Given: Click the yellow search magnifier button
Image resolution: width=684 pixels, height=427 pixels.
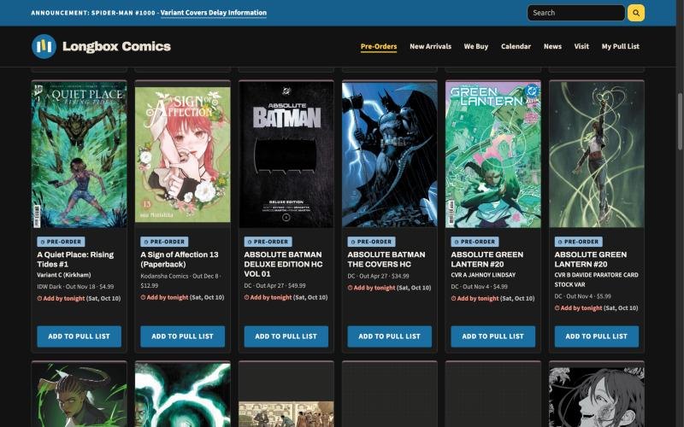Looking at the screenshot, I should pyautogui.click(x=635, y=13).
